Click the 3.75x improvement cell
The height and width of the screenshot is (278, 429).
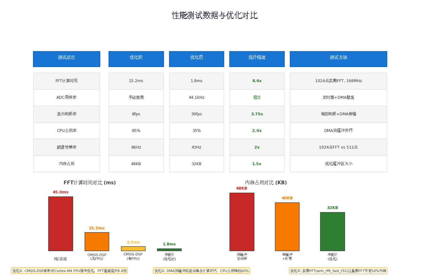[257, 114]
